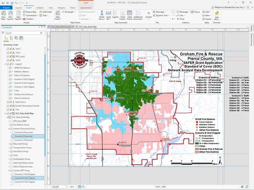This screenshot has width=254, height=190.
Task: Open the Catalog side pane
Action: pos(252,28)
